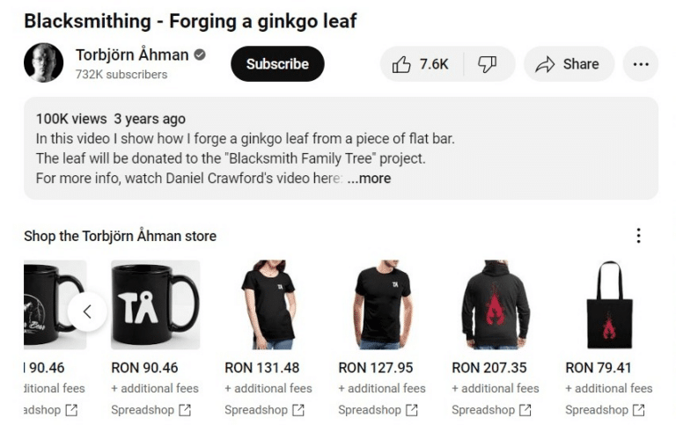Dislike the video with thumbs down

tap(487, 64)
